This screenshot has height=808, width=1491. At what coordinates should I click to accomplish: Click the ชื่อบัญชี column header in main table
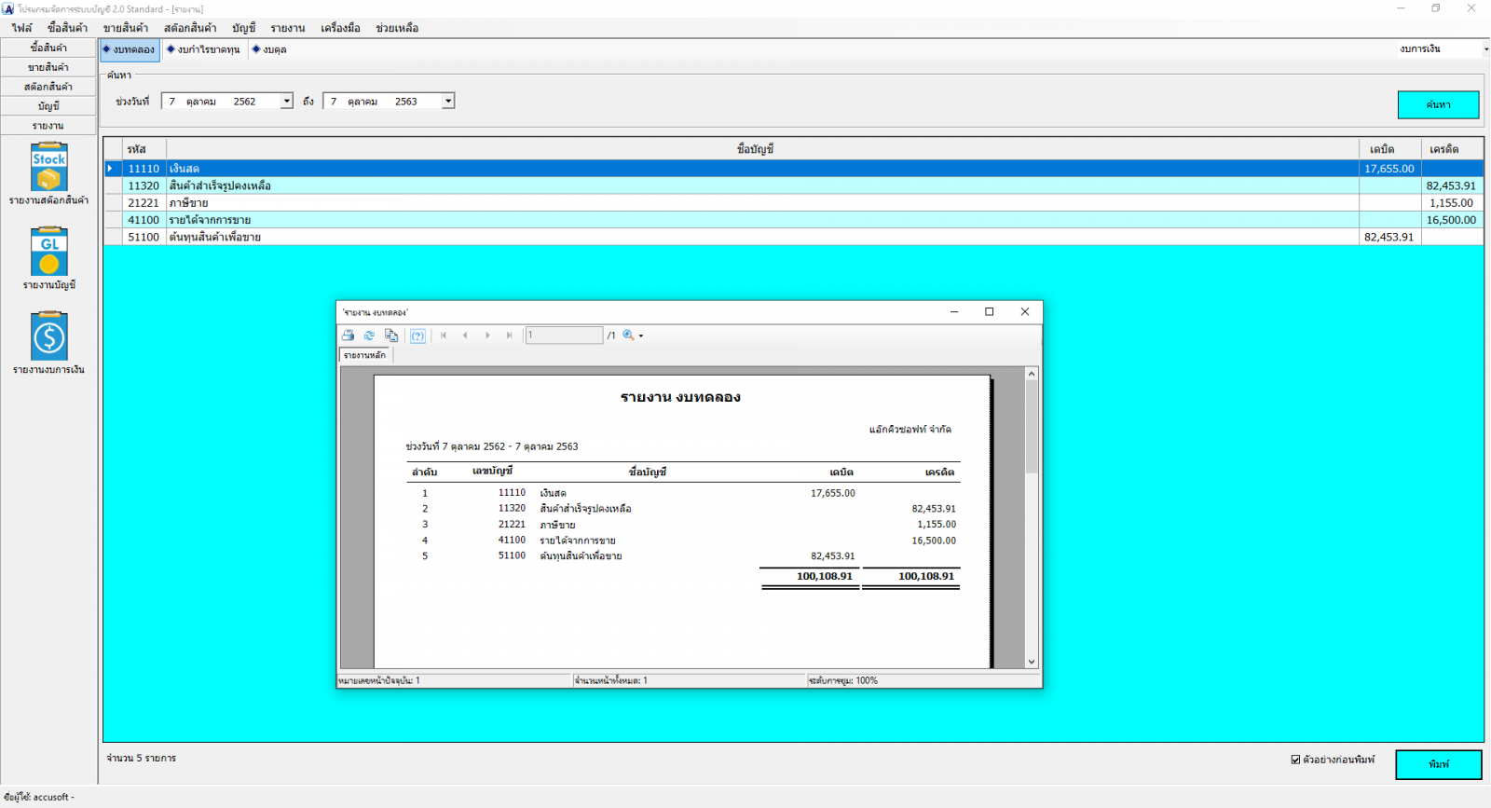[762, 149]
